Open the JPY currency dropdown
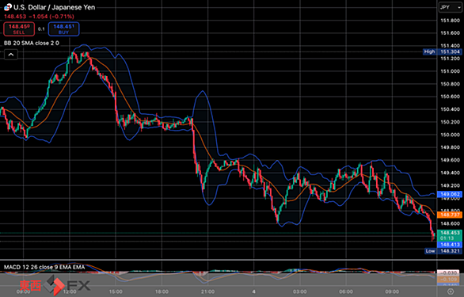 (450, 7)
